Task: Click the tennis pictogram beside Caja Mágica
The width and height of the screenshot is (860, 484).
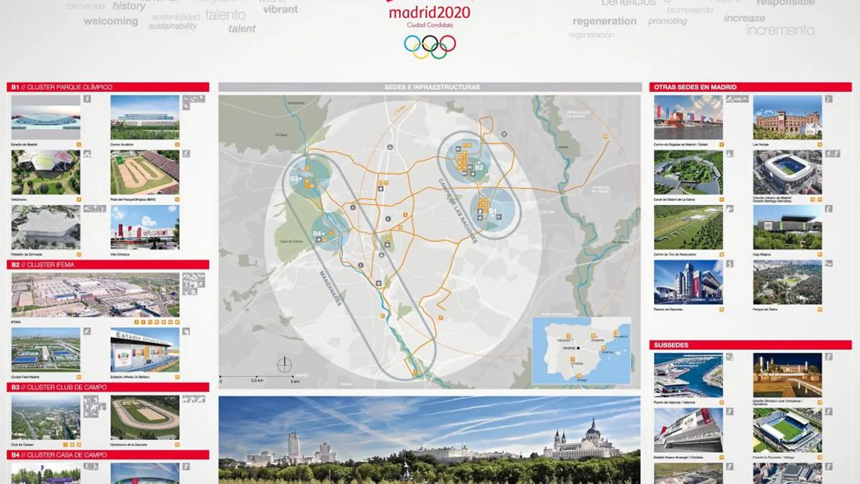Action: 829,209
